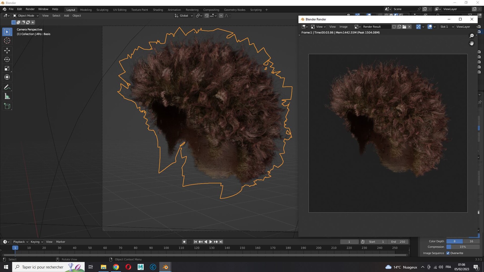Activate the Rotate tool
484x272 pixels.
(7, 59)
